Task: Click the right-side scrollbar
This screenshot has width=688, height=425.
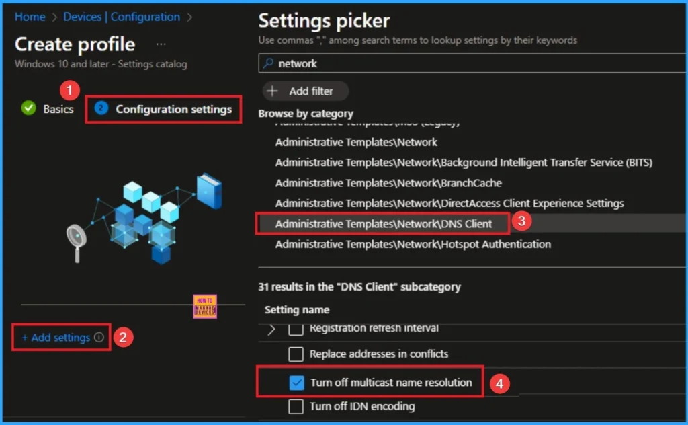Action: (683, 202)
